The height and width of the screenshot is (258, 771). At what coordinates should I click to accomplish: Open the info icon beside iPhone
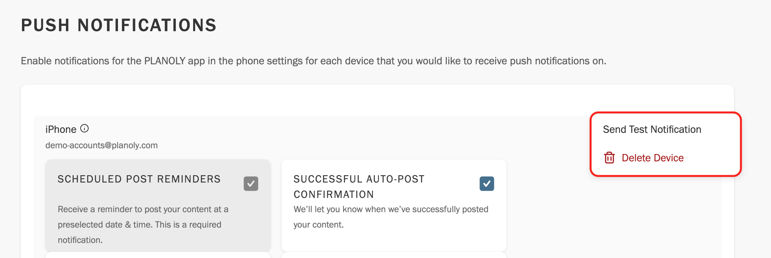tap(84, 129)
